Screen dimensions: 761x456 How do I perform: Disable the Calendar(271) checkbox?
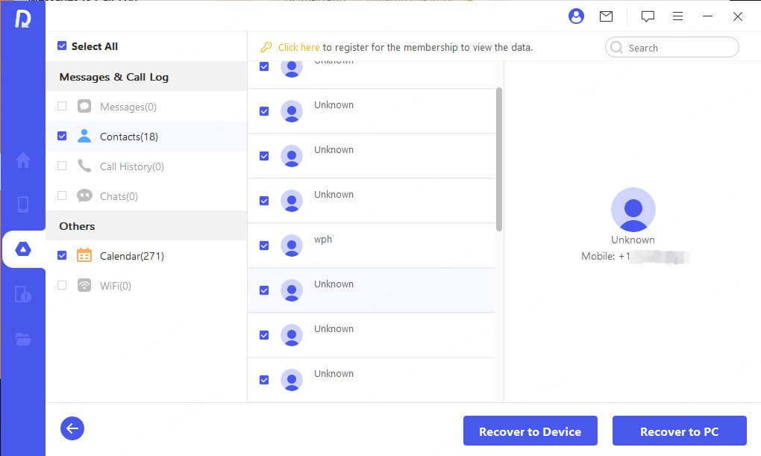pyautogui.click(x=63, y=255)
